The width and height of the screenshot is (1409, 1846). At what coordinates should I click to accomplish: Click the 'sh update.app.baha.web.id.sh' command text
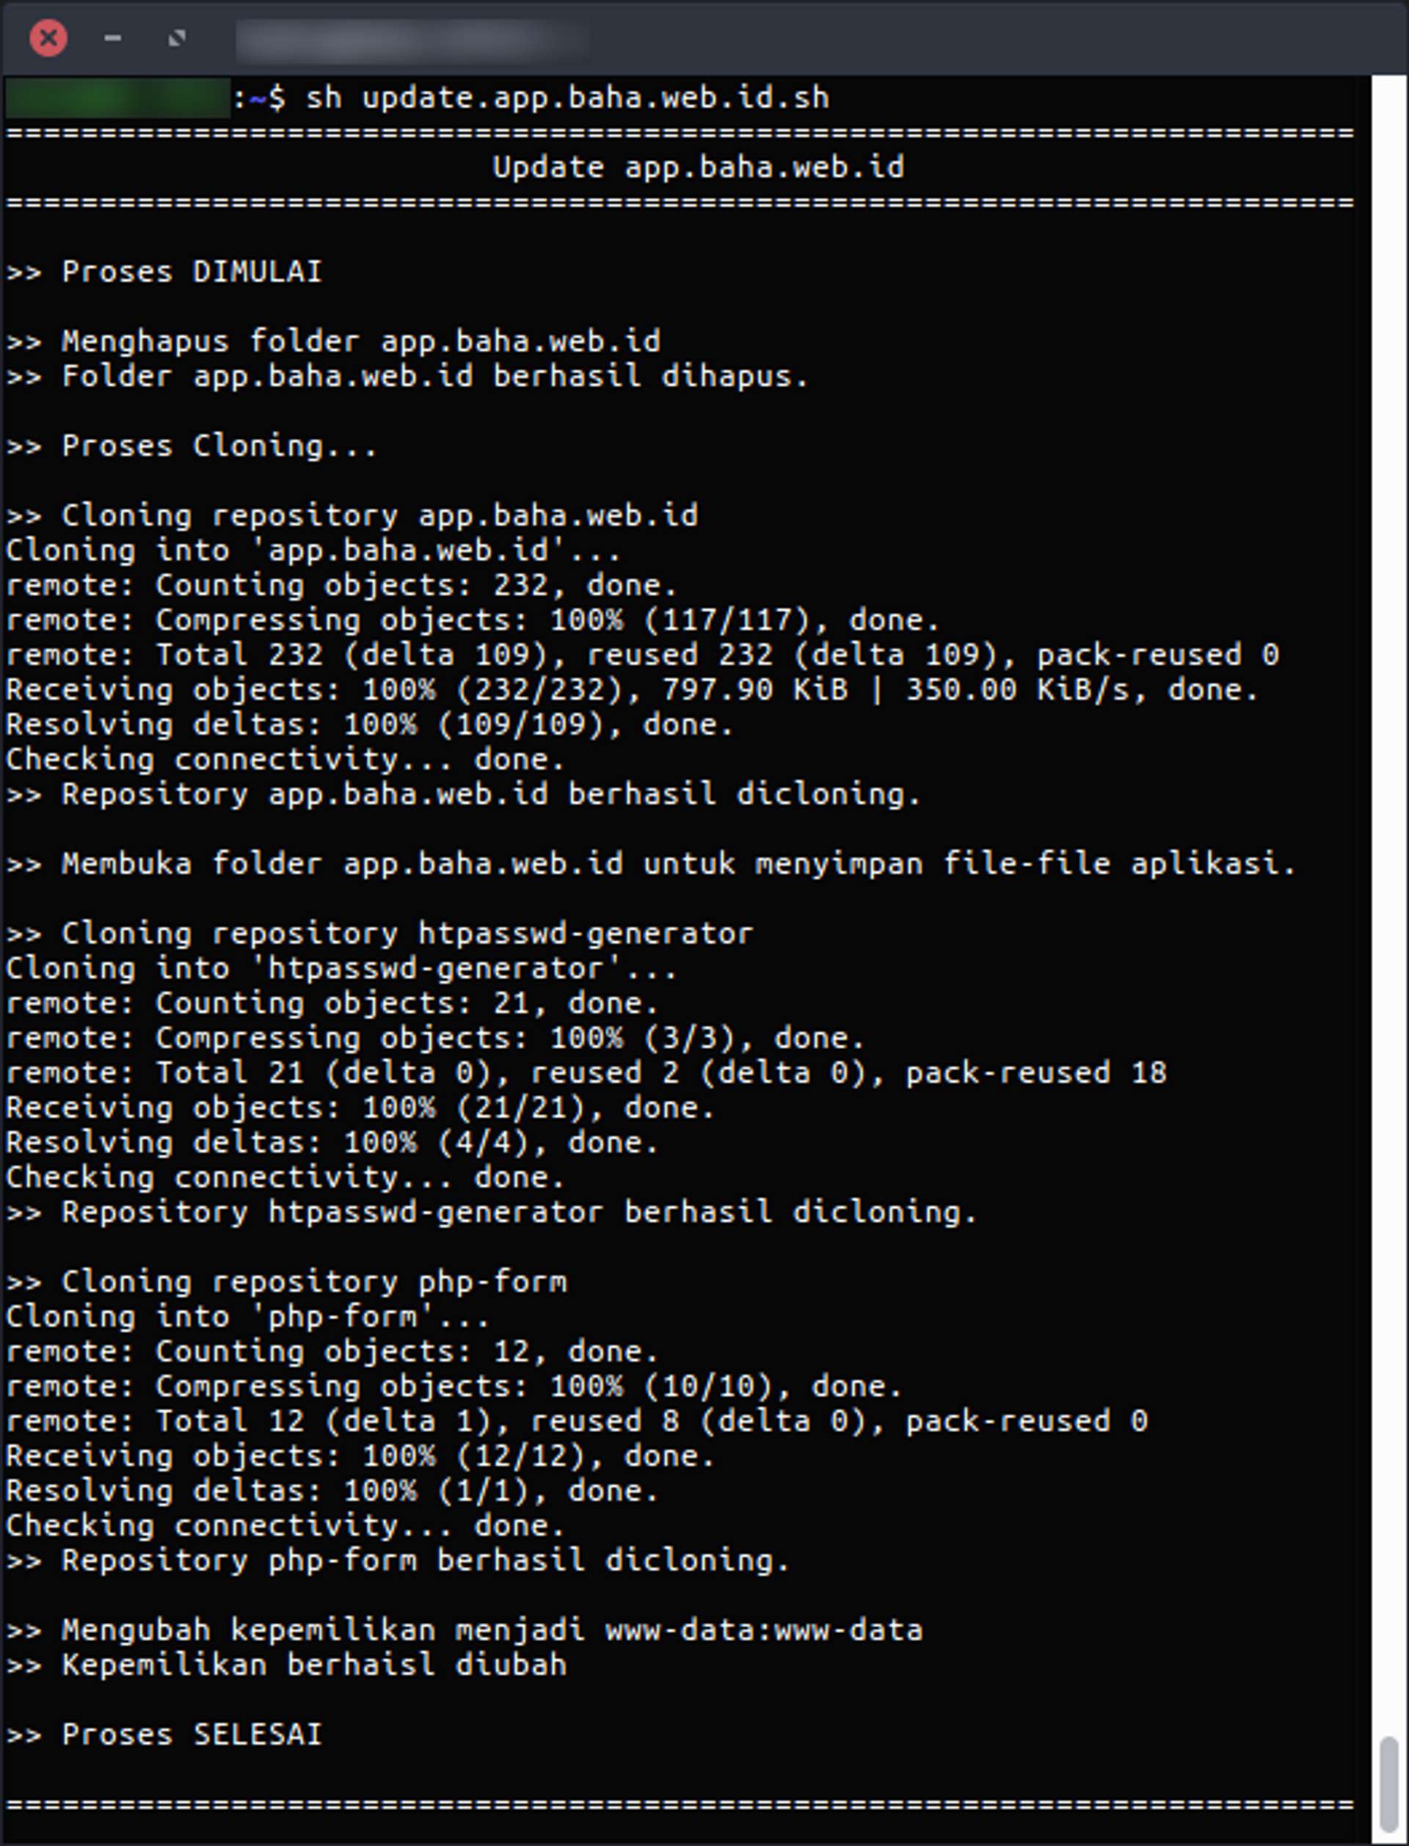(x=567, y=98)
